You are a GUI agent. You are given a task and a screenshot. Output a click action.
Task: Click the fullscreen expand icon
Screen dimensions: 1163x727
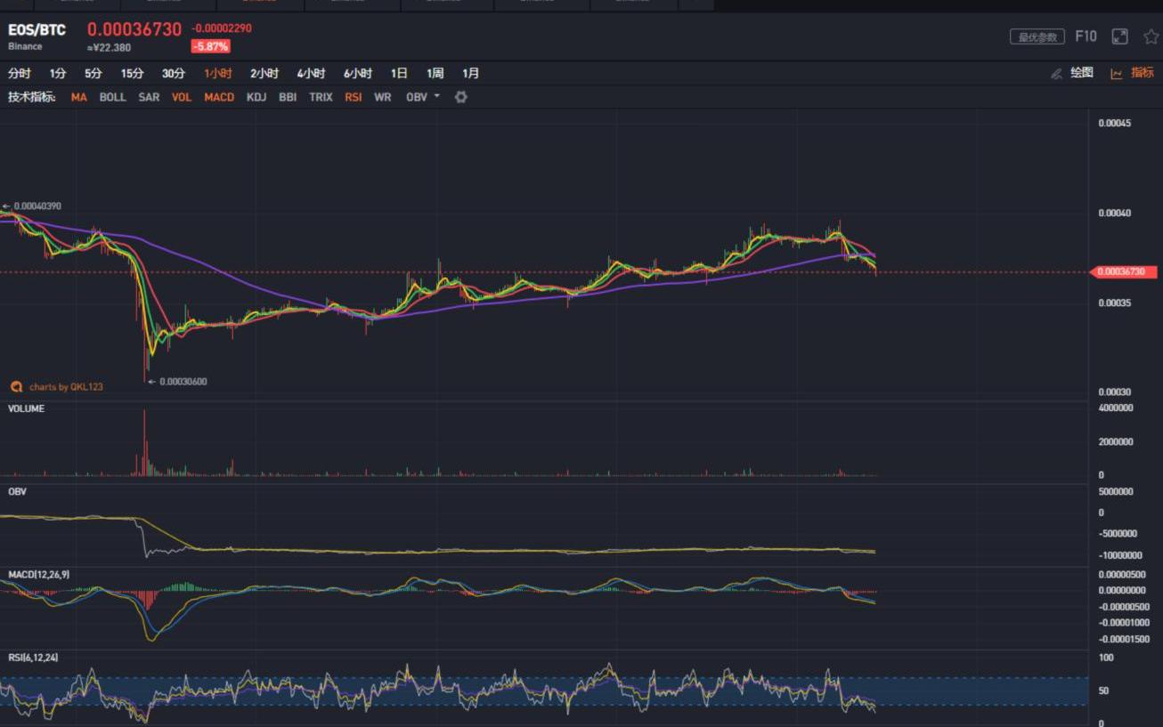1119,36
